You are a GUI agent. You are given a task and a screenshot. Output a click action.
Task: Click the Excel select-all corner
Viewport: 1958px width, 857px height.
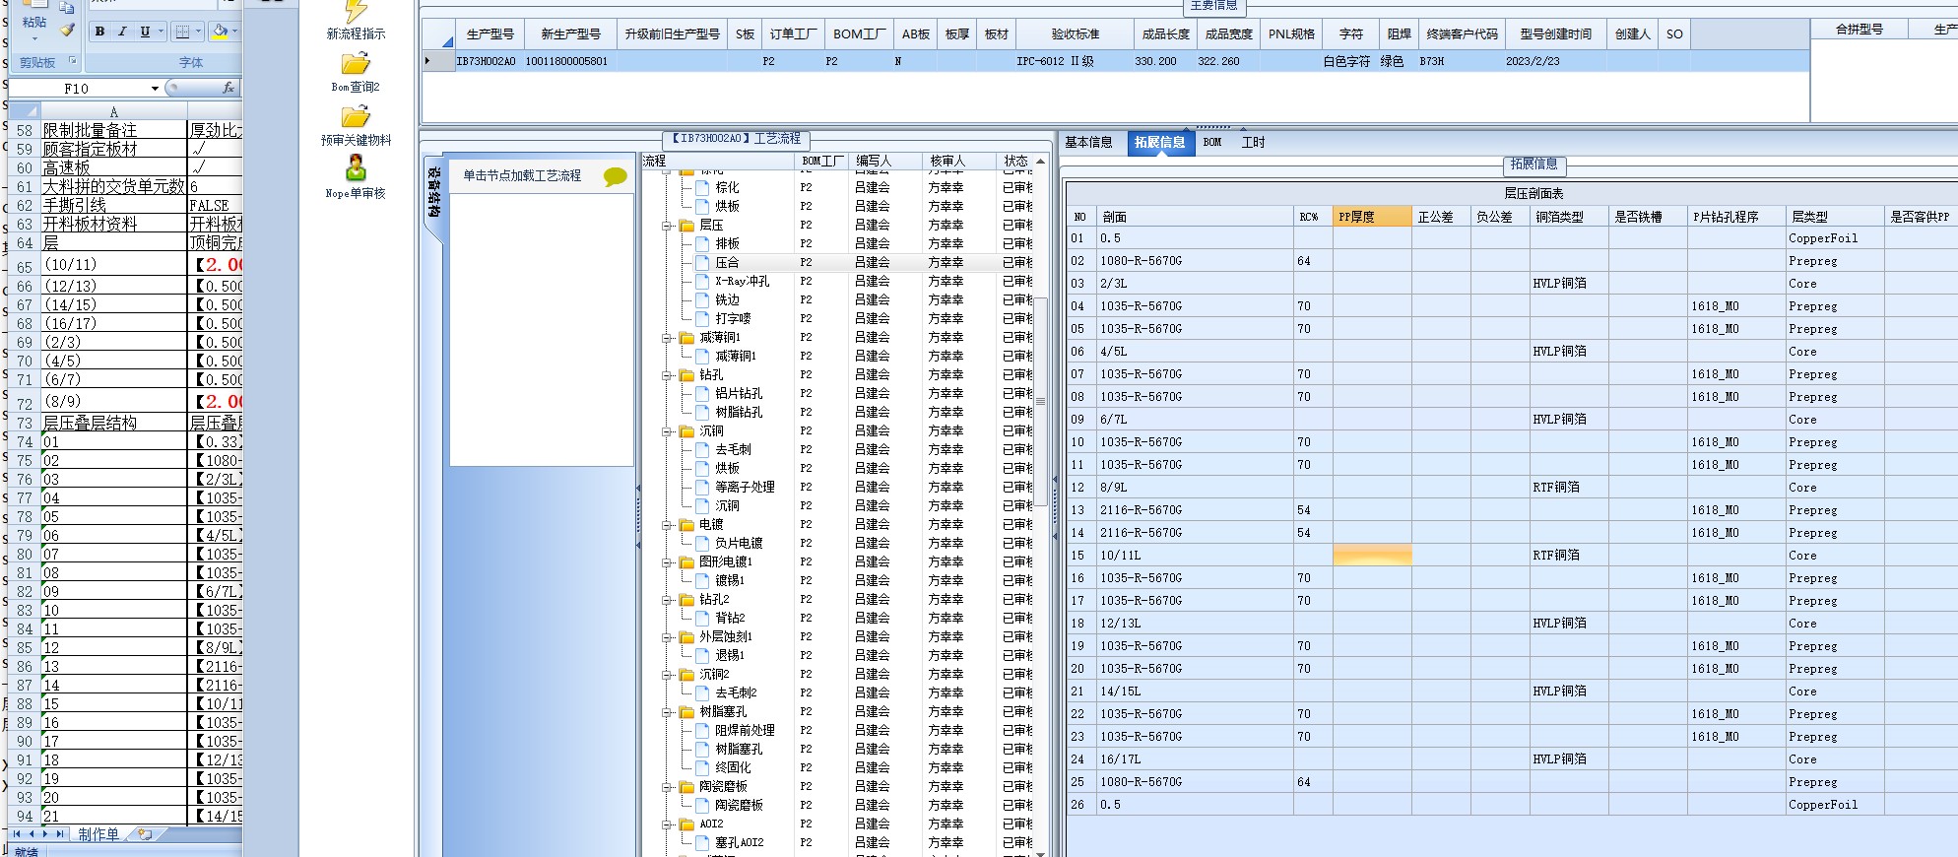[25, 111]
